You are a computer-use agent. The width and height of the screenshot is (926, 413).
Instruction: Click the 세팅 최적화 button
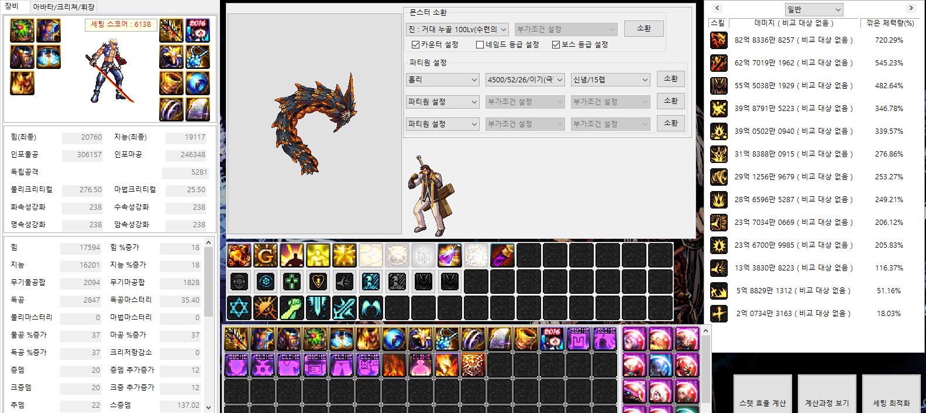(x=891, y=402)
